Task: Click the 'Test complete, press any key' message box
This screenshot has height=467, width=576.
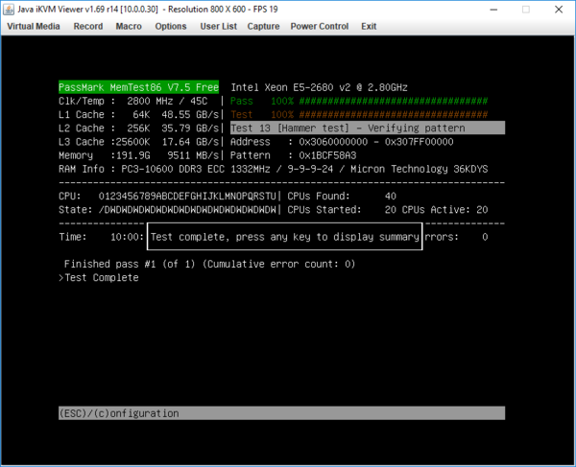Action: (x=285, y=237)
